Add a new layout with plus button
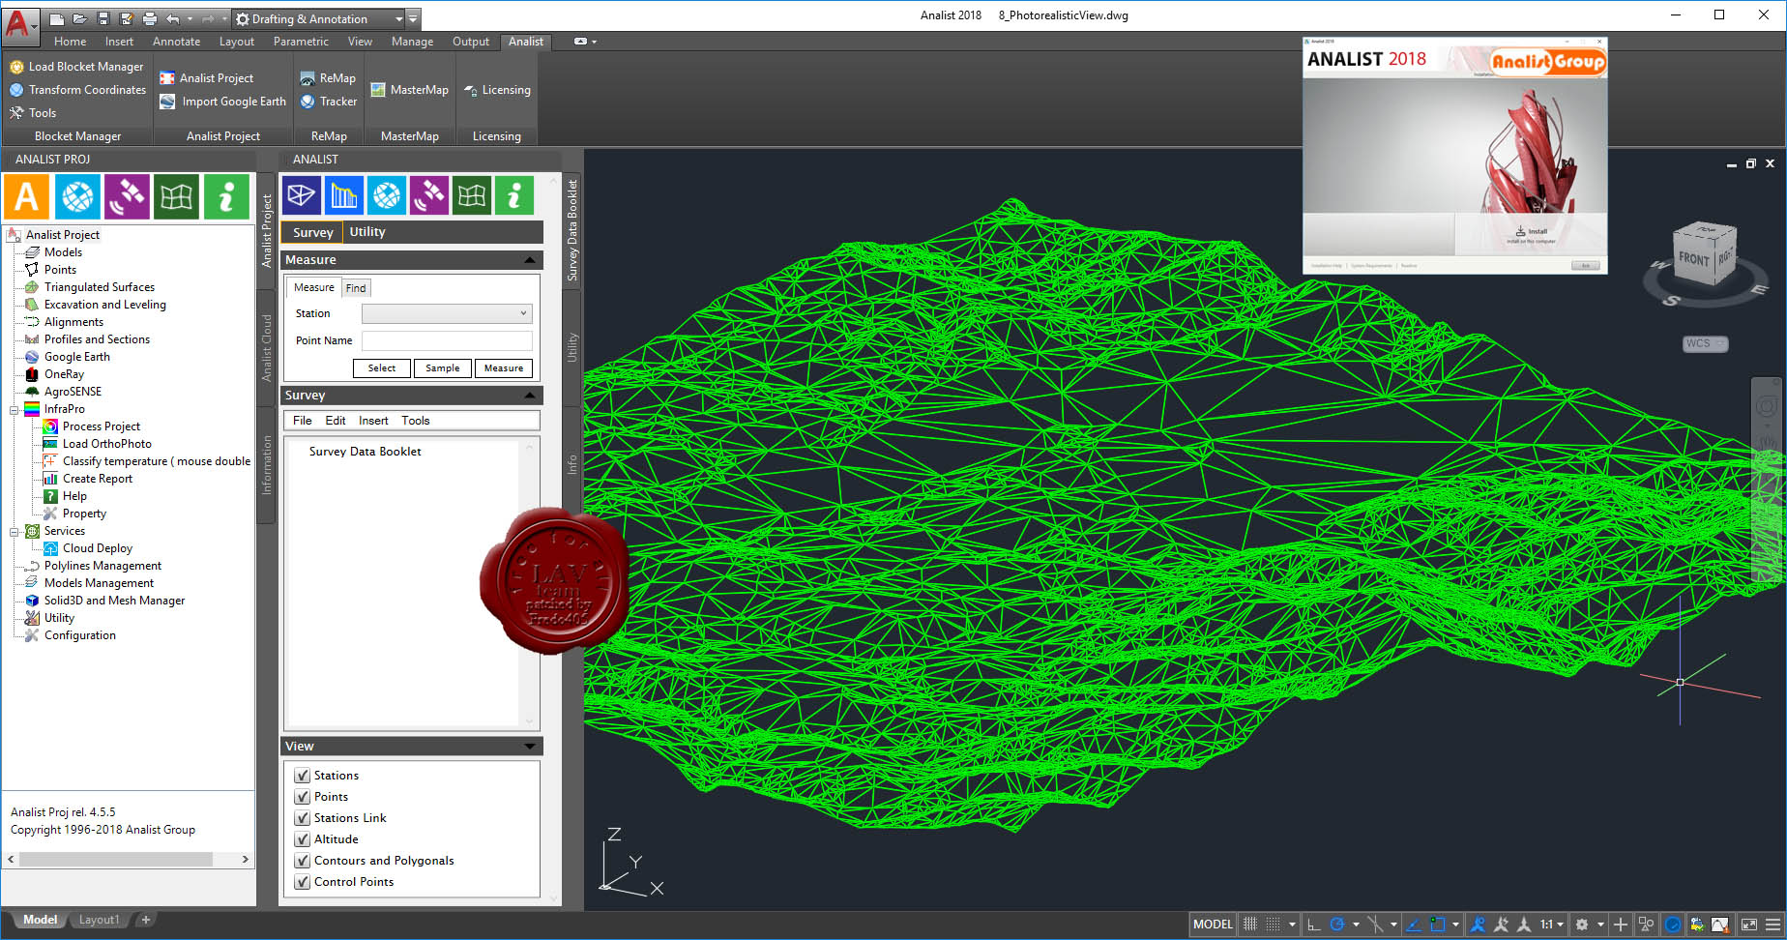1787x940 pixels. [146, 920]
